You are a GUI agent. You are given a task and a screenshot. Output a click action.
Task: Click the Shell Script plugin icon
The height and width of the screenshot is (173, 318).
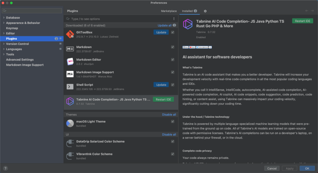[x=70, y=87]
